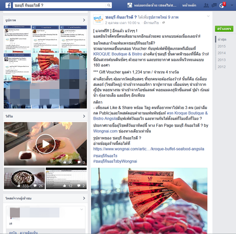
Task: Click the มีการแก้ไข edited link
Action: coord(151,23)
